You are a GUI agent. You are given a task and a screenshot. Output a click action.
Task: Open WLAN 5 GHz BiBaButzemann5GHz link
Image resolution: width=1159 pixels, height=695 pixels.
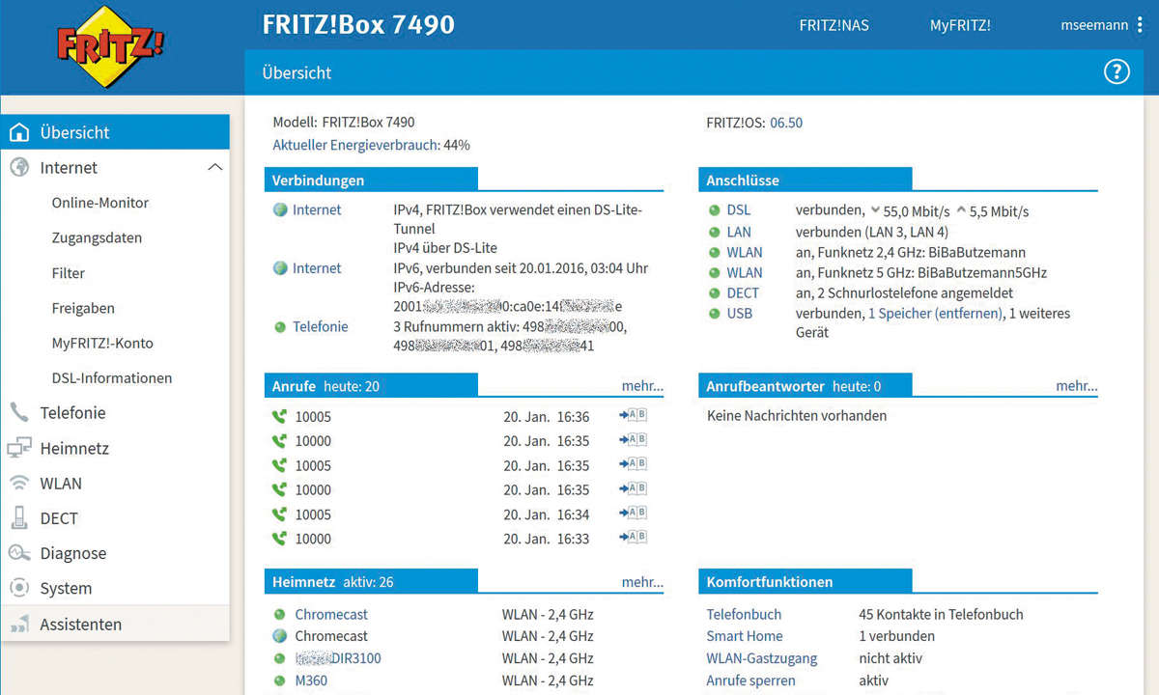tap(745, 273)
